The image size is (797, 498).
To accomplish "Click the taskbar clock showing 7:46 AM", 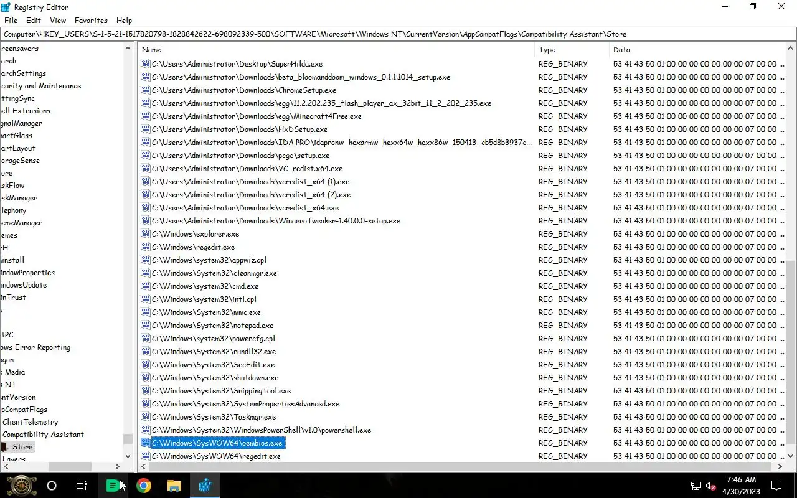I will (x=741, y=486).
